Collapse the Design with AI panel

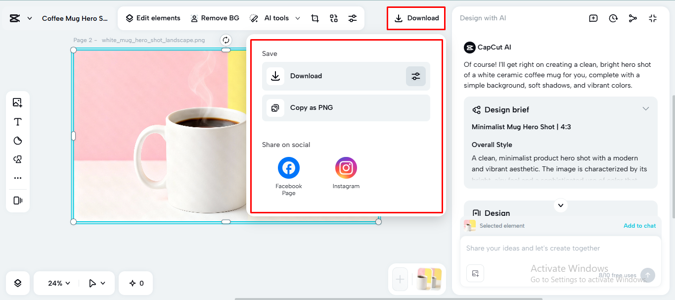click(x=653, y=18)
